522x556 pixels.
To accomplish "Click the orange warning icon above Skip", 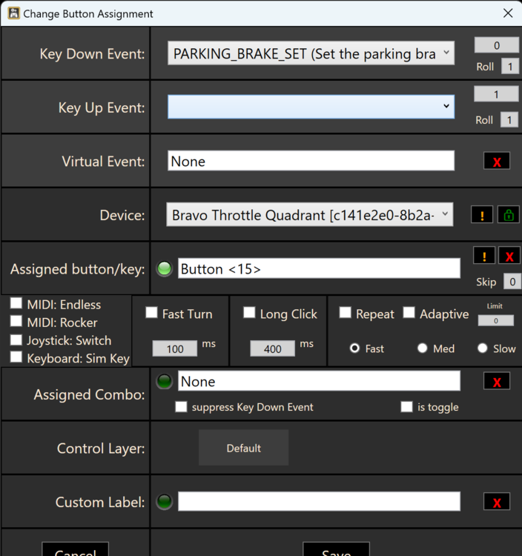I will [x=484, y=256].
